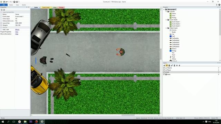Collapse the Event sheets folder

coord(166,20)
